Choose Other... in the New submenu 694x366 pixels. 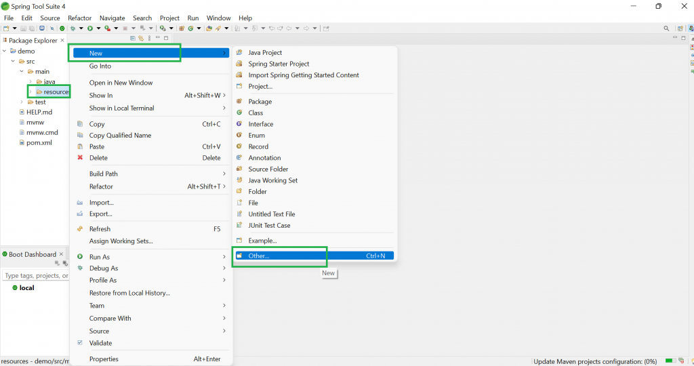(x=314, y=256)
